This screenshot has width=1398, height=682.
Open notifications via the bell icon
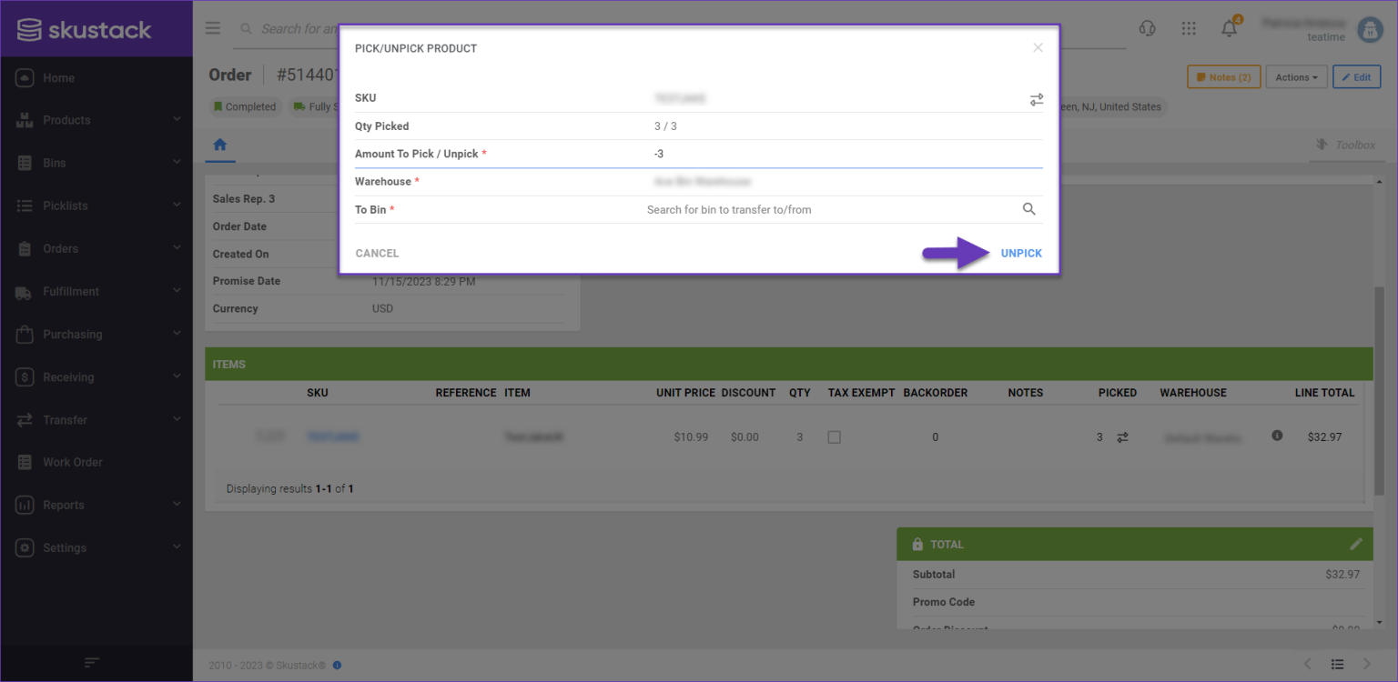pos(1228,28)
